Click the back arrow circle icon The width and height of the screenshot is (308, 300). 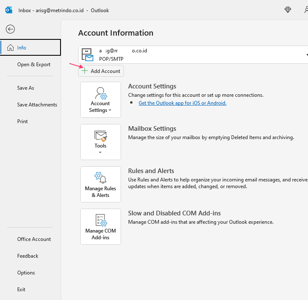[10, 29]
